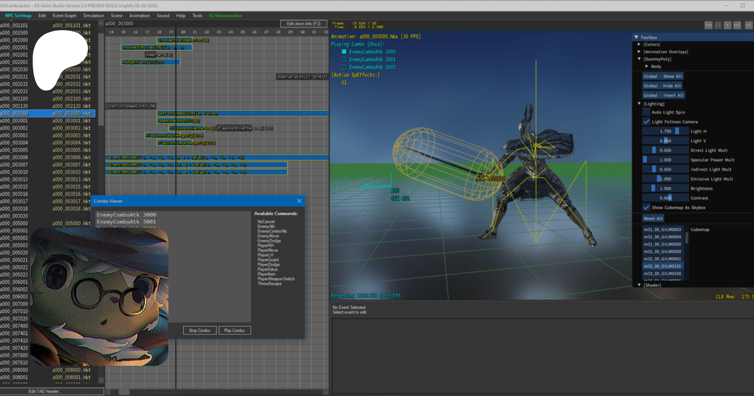Enable the Auto Light Spin checkbox
Image resolution: width=754 pixels, height=396 pixels.
(646, 112)
